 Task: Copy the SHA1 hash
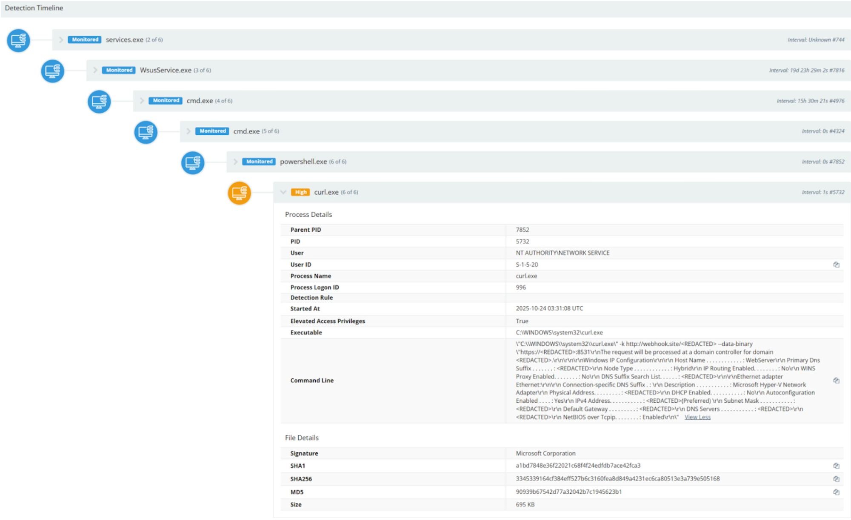pyautogui.click(x=836, y=466)
